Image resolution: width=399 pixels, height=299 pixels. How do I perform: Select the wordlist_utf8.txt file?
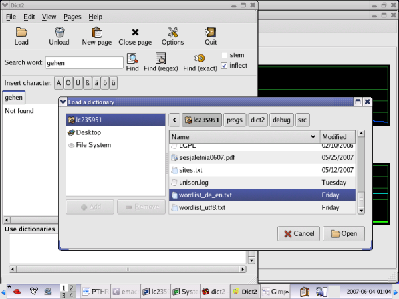click(263, 207)
